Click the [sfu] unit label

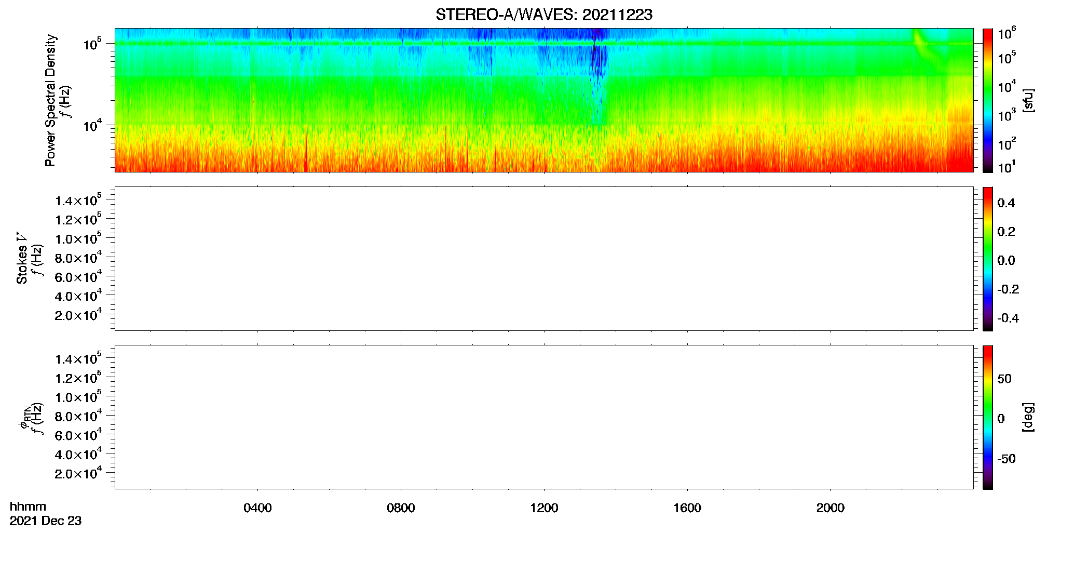[1028, 100]
